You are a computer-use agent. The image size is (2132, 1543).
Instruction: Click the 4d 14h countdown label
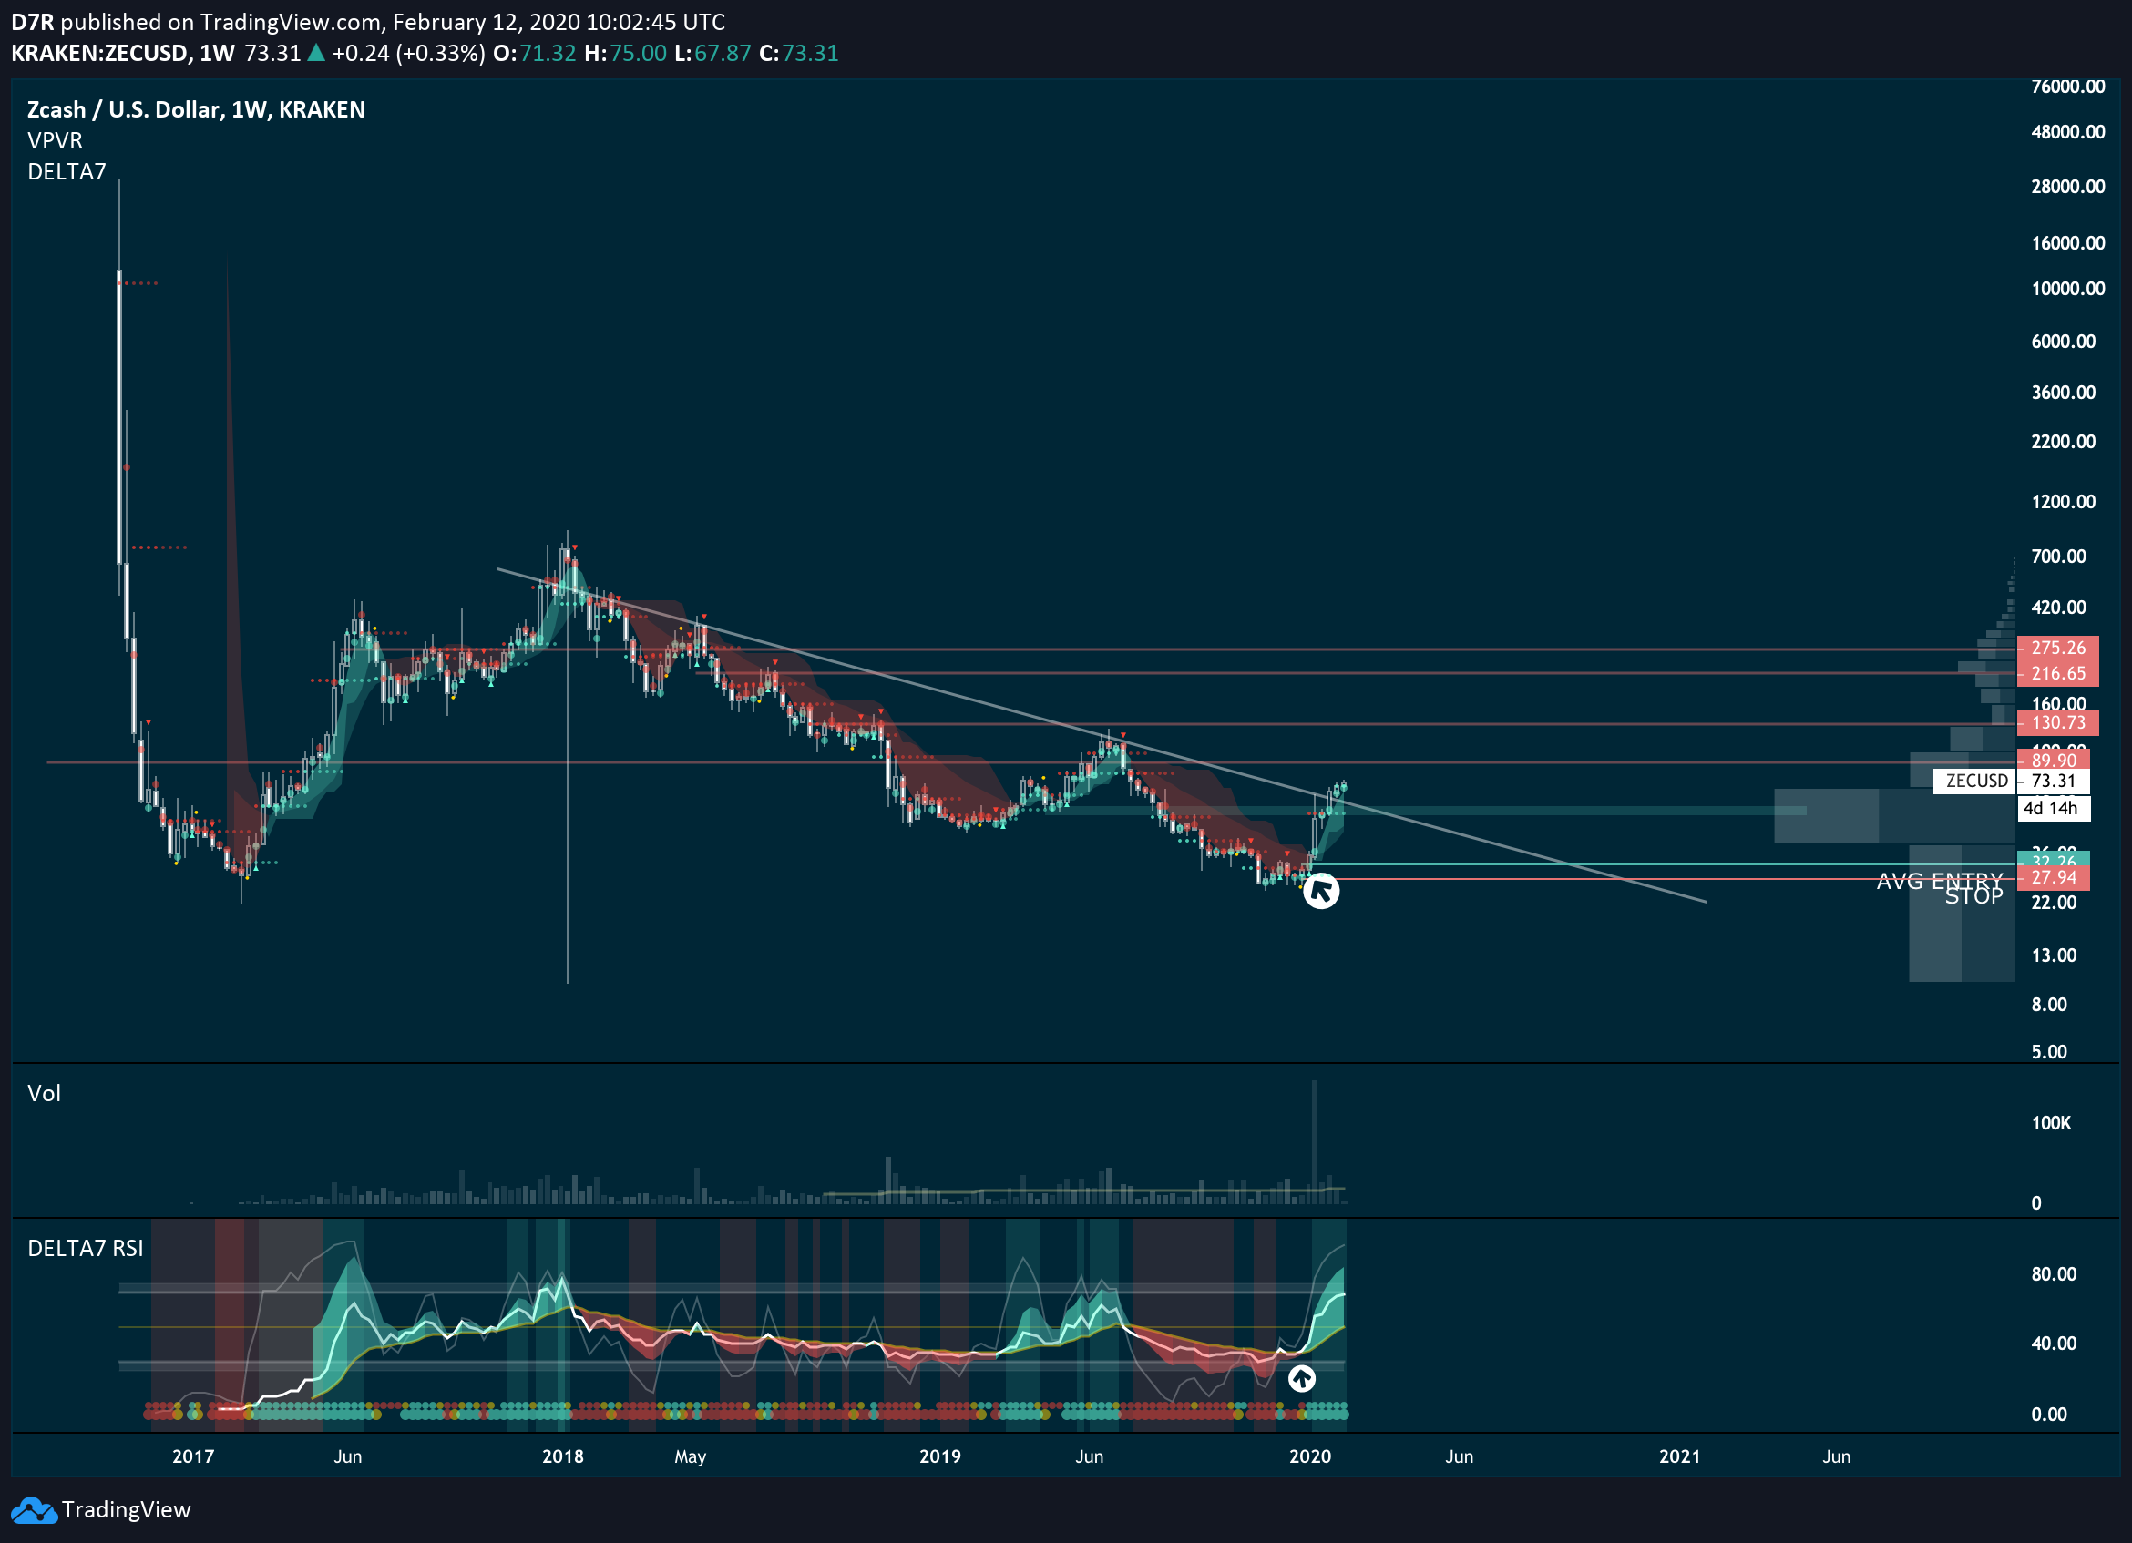pyautogui.click(x=2053, y=808)
